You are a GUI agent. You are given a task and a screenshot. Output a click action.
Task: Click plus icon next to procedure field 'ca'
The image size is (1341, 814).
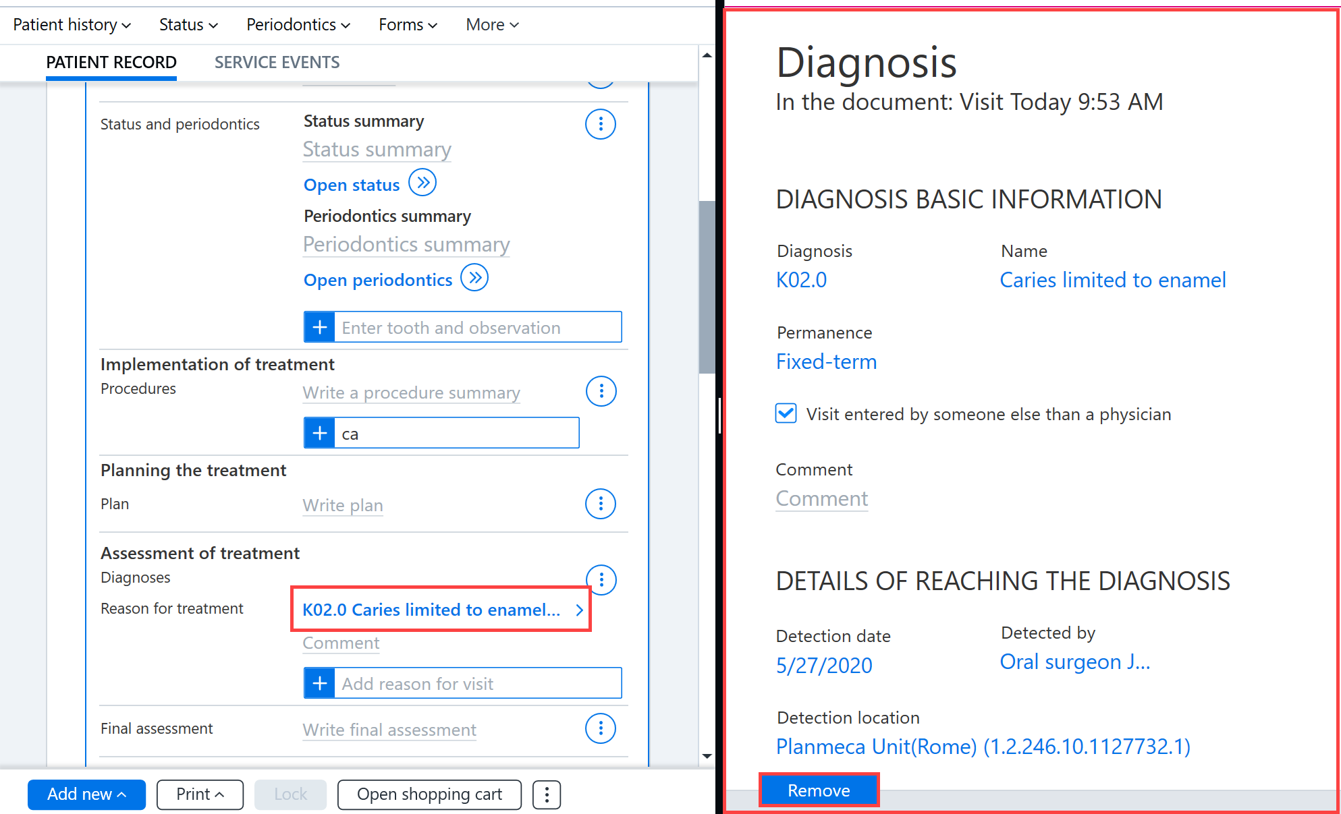320,433
